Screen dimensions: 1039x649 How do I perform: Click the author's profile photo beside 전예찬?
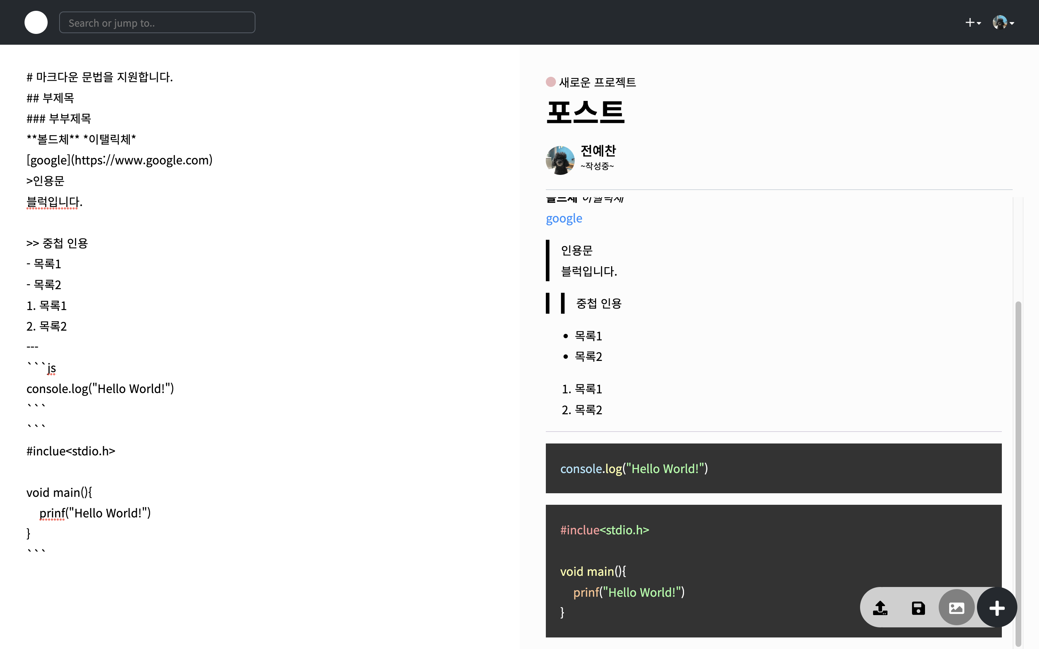pos(560,160)
